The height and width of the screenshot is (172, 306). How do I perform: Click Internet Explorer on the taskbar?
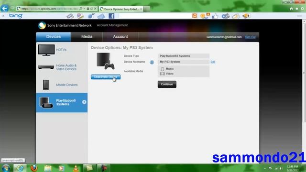point(20,168)
